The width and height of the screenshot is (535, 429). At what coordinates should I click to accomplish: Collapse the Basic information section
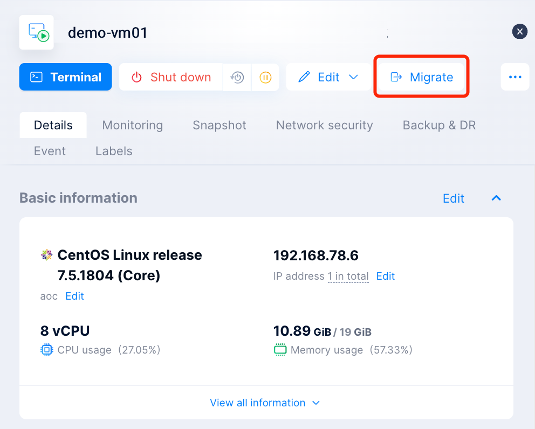pyautogui.click(x=497, y=198)
